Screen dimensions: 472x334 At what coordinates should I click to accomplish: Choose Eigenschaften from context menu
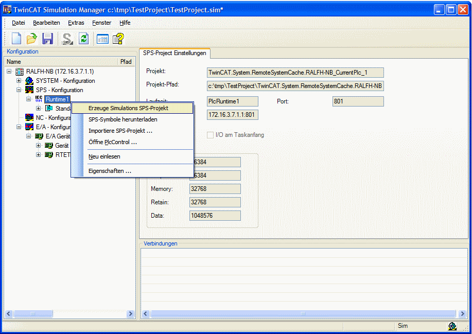pos(132,171)
